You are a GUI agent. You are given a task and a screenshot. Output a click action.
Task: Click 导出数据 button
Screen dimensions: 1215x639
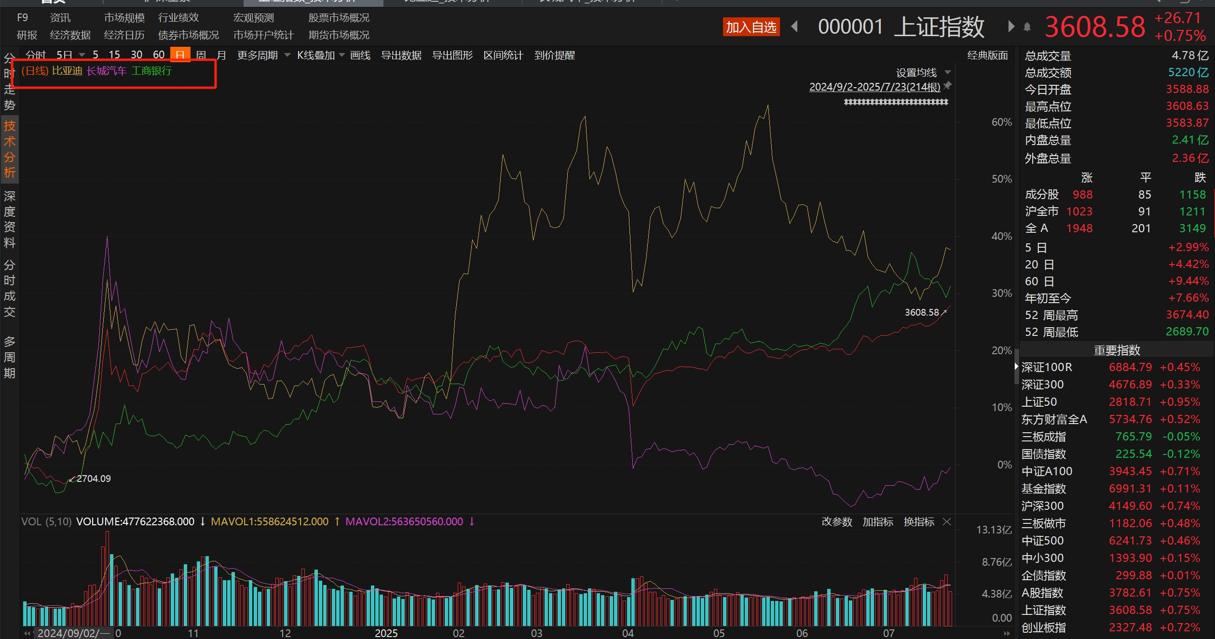pos(401,55)
